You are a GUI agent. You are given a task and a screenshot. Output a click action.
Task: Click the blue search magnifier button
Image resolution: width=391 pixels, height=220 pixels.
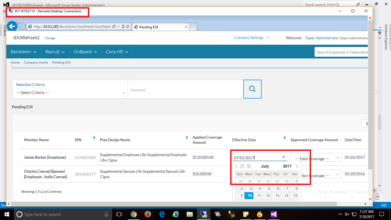[x=252, y=89]
